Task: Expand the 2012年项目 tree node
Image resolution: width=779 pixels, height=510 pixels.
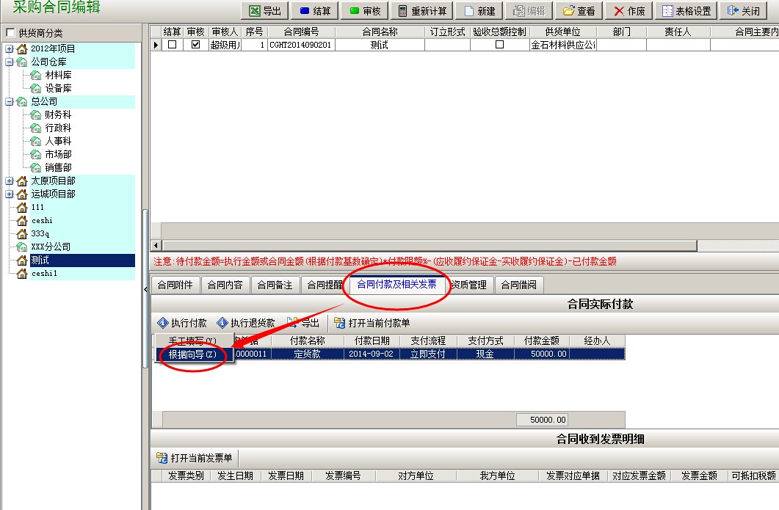Action: (9, 49)
